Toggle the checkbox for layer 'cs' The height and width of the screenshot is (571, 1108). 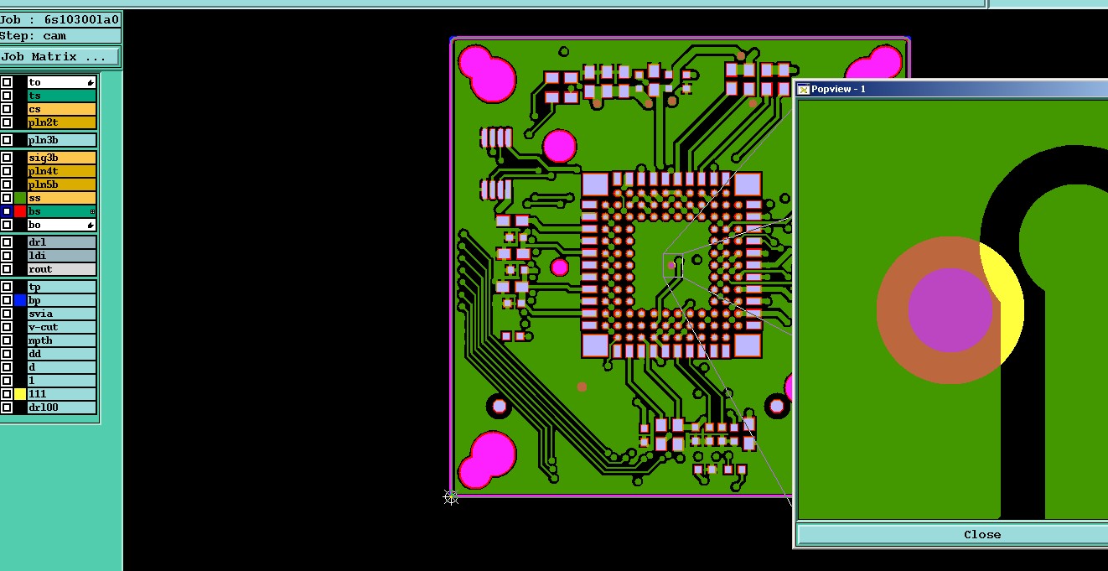tap(7, 109)
